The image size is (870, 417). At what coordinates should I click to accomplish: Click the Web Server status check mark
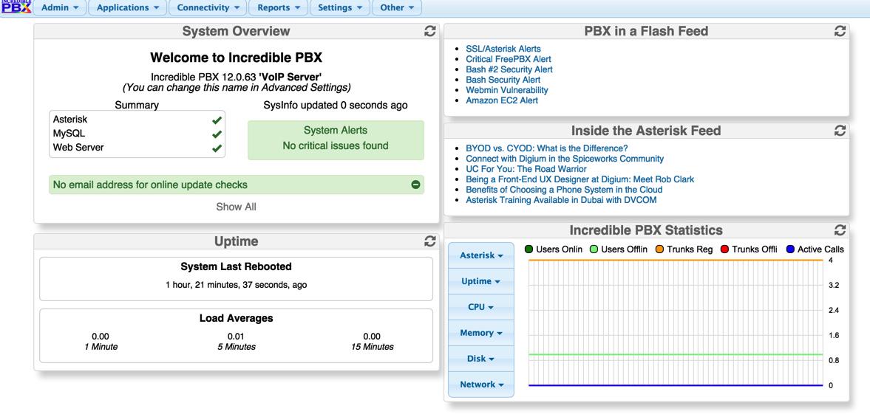pos(217,148)
